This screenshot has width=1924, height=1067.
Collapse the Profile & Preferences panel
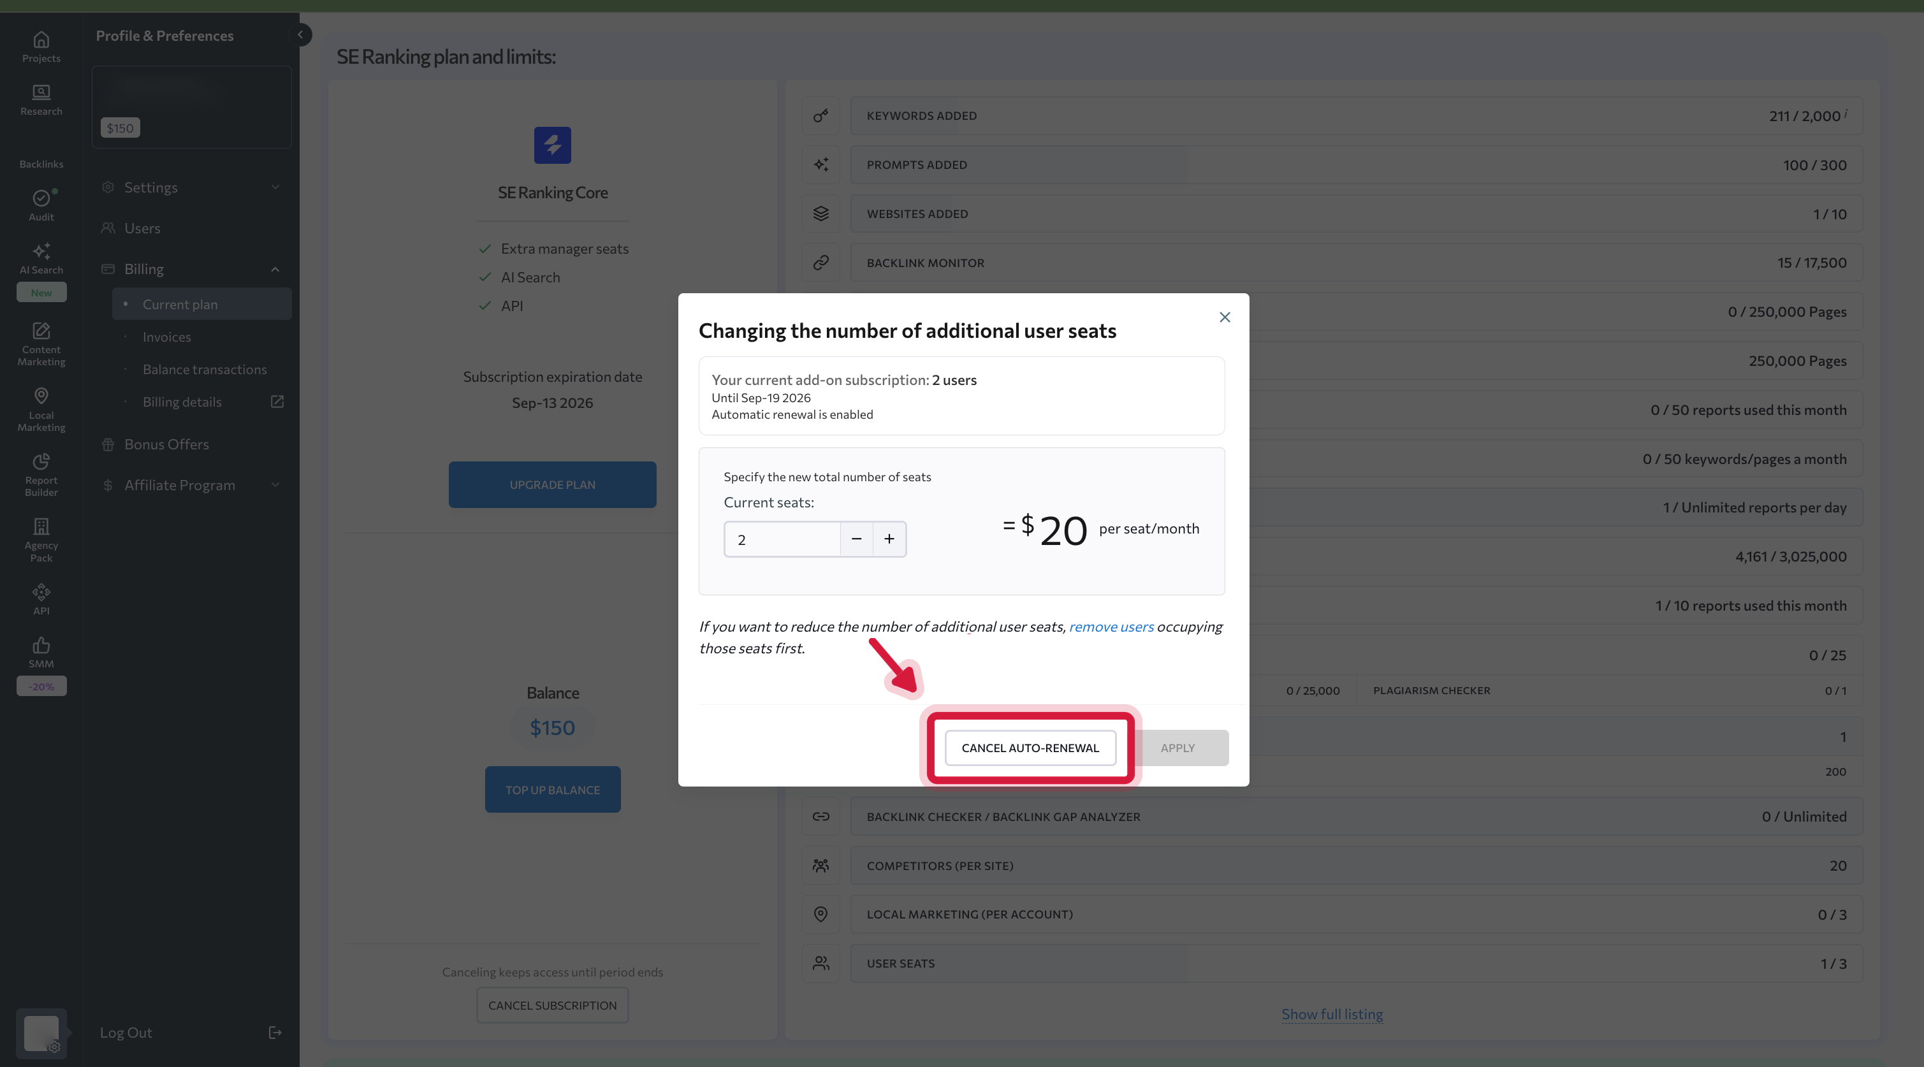[x=300, y=34]
